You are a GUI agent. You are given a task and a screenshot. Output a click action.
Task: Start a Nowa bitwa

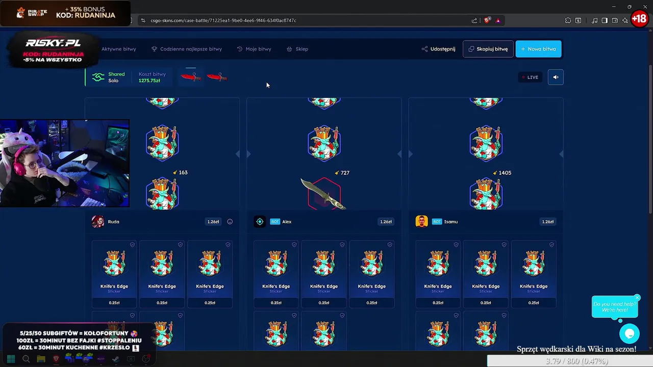(538, 49)
